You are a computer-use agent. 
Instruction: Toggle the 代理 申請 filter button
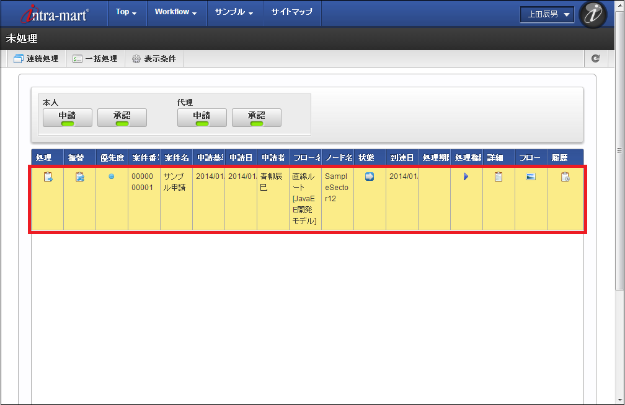(202, 118)
